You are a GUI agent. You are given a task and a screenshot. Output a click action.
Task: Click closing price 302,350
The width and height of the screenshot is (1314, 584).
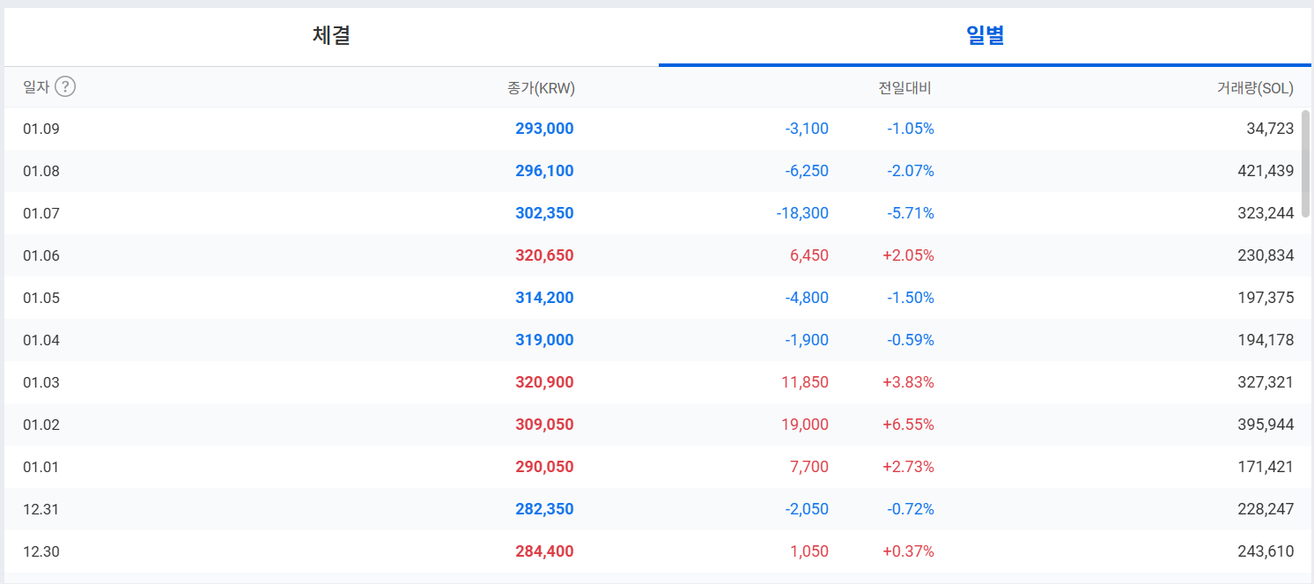coord(544,213)
